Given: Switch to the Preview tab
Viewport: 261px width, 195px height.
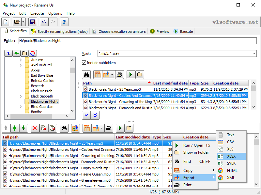Looking at the screenshot, I should click(160, 31).
